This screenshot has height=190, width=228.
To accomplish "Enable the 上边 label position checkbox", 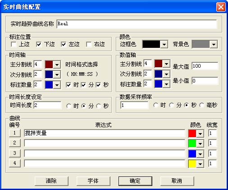I will pyautogui.click(x=14, y=44).
